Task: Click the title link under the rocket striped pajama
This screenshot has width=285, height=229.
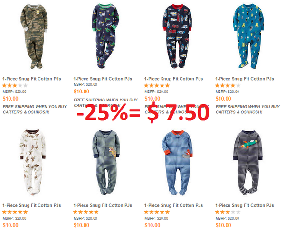Action: (245, 205)
